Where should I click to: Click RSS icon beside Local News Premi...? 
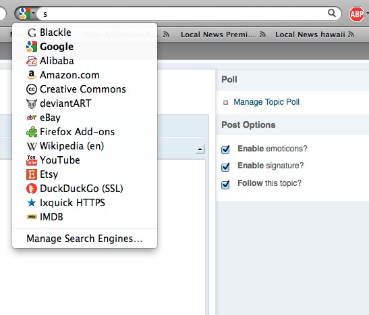262,34
